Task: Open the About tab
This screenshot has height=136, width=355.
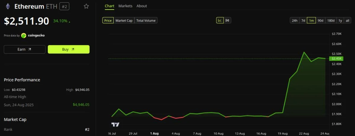Action: pos(142,6)
